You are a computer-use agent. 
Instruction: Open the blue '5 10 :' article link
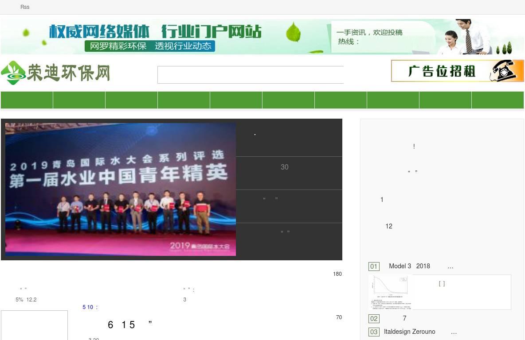click(x=90, y=307)
